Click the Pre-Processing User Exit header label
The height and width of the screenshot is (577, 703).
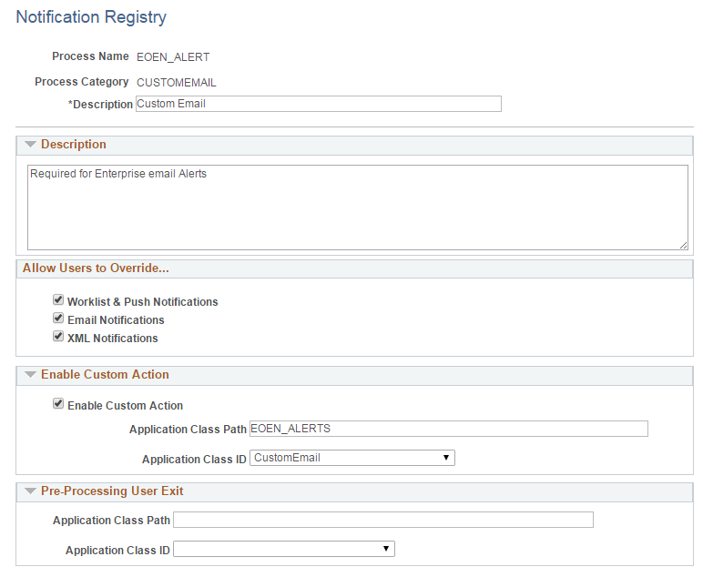[112, 491]
